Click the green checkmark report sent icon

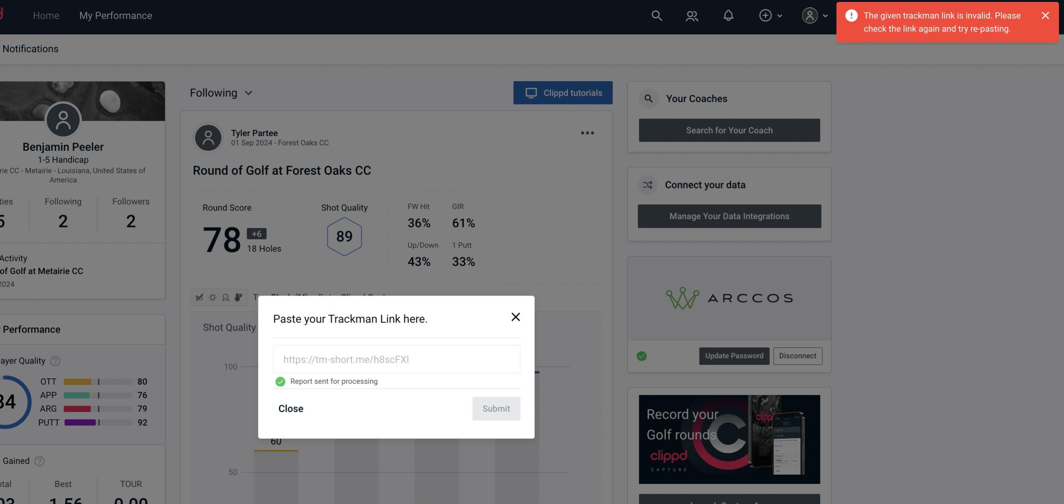pos(280,381)
